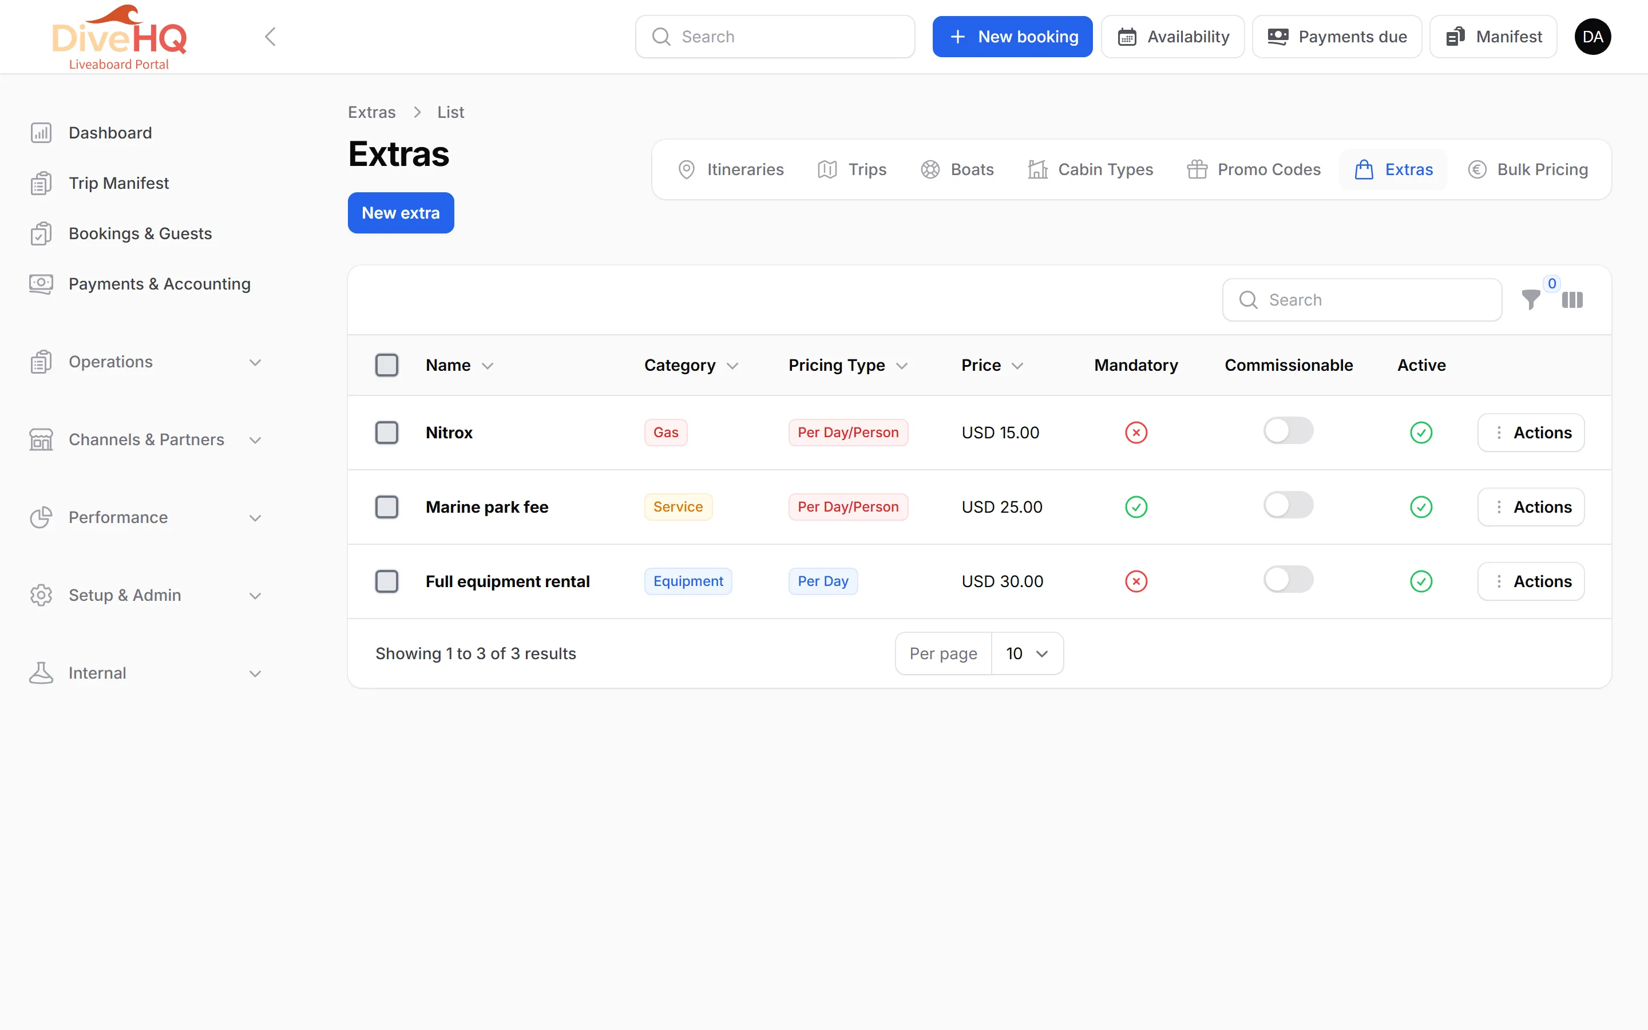Check the Full equipment rental row checkbox
The width and height of the screenshot is (1648, 1030).
(x=387, y=581)
